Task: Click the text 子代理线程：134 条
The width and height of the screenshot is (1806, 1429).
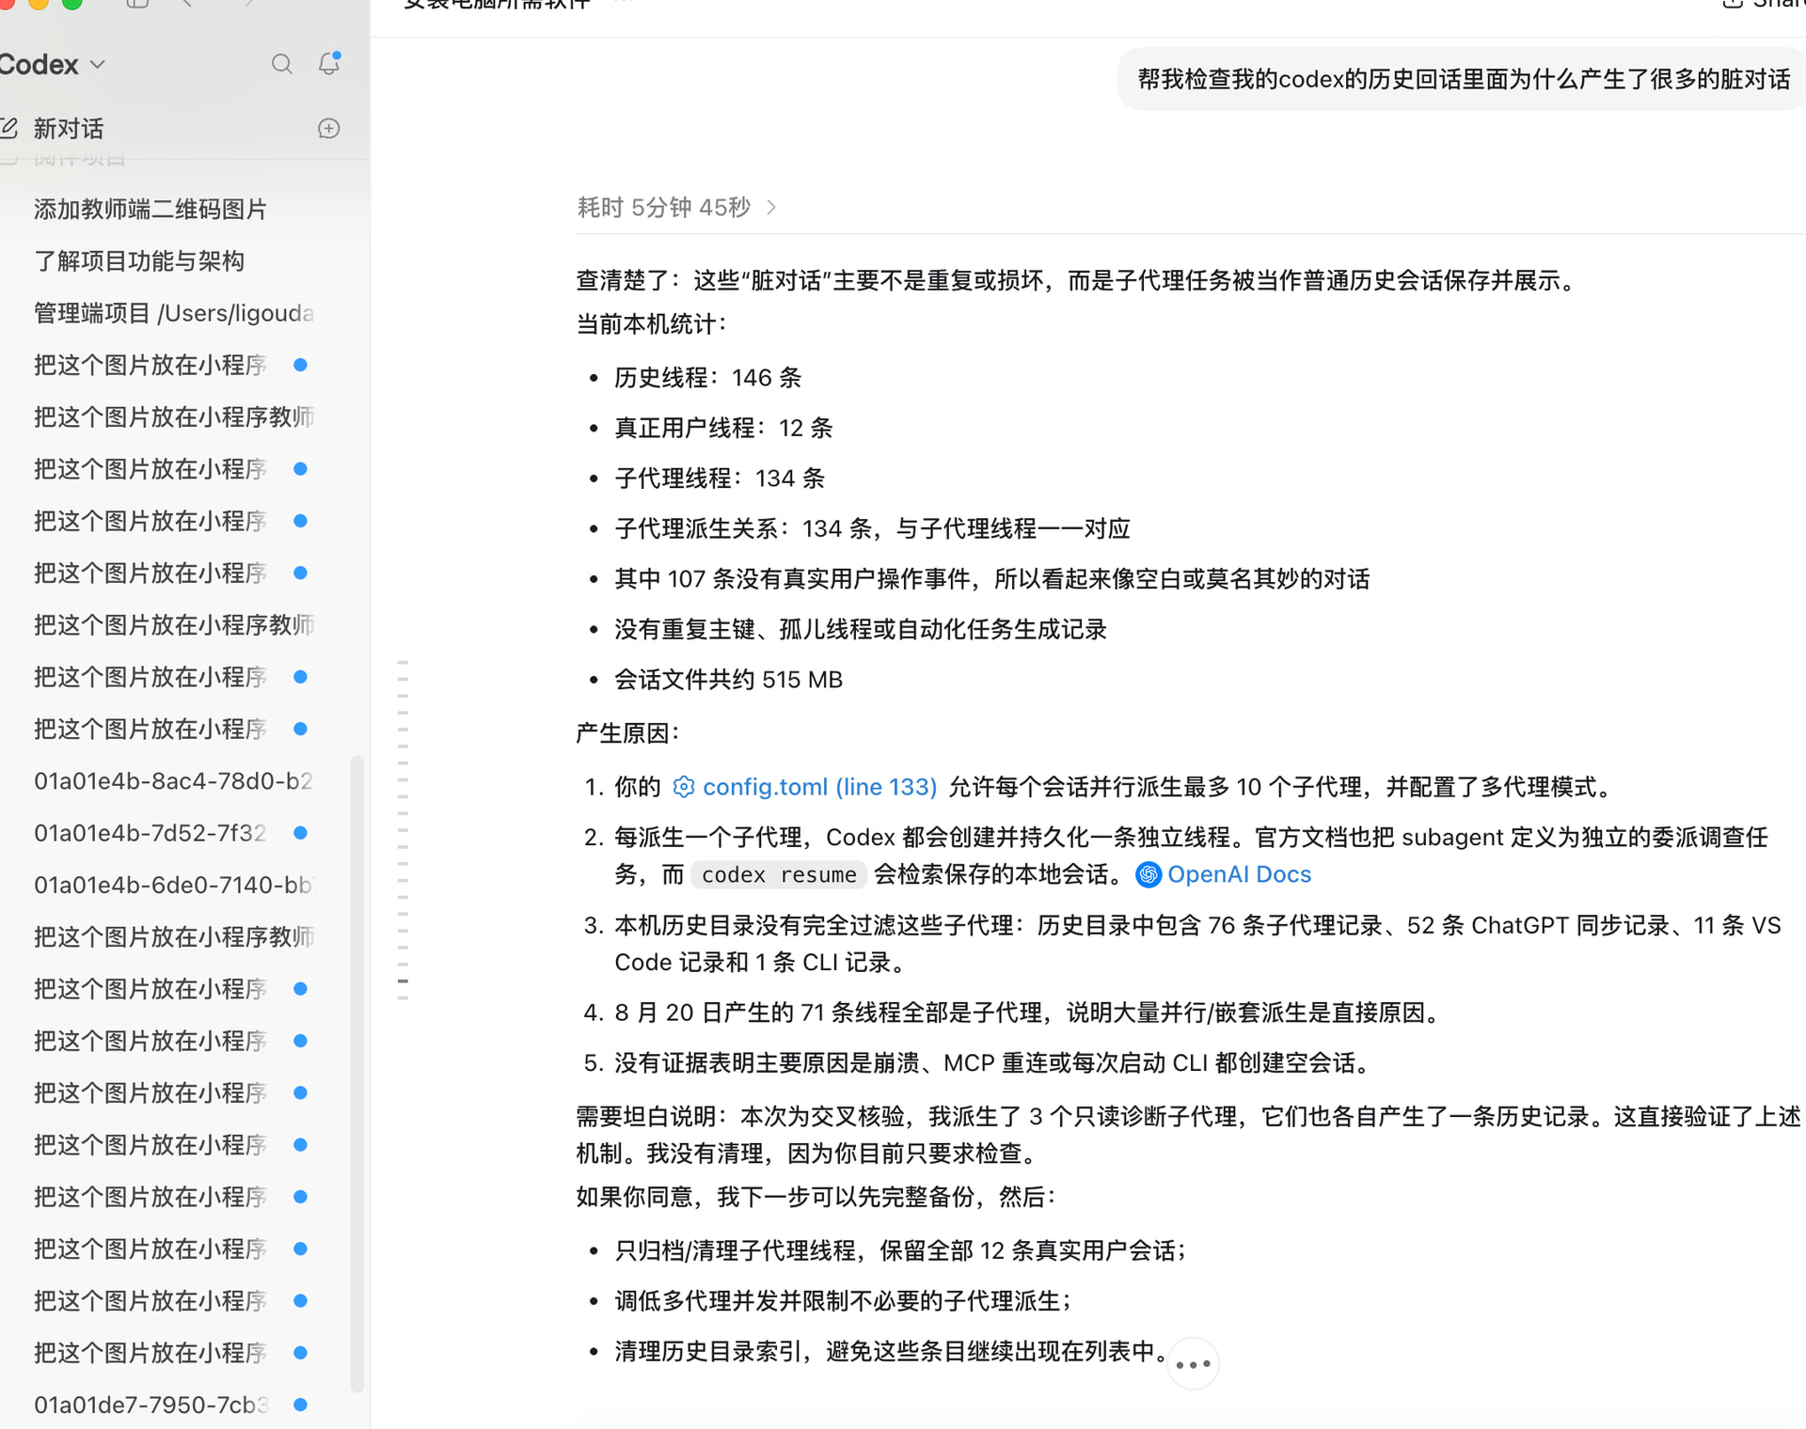Action: [x=720, y=479]
